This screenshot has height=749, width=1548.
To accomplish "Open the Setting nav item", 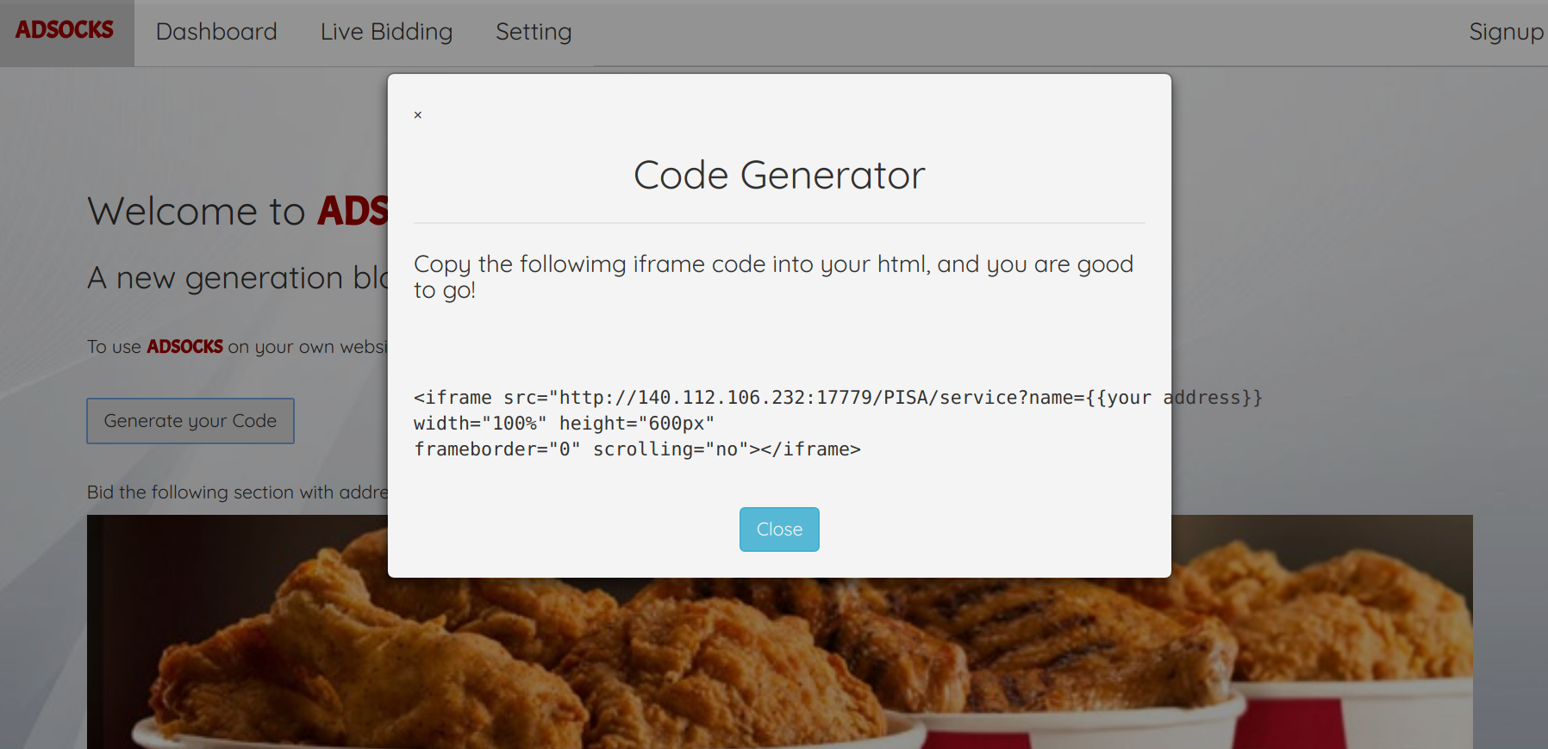I will (534, 32).
